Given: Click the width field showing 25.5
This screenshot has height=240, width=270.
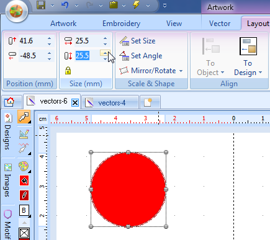Looking at the screenshot, I should (88, 41).
